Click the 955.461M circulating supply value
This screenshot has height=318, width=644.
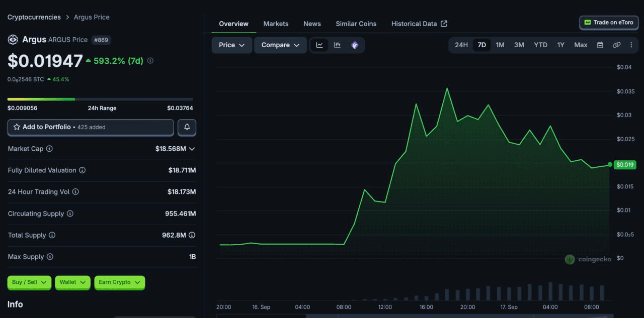(181, 214)
